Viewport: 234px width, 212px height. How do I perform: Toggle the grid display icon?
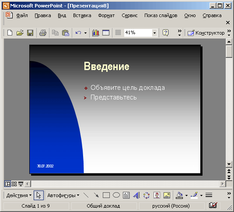click(x=118, y=32)
